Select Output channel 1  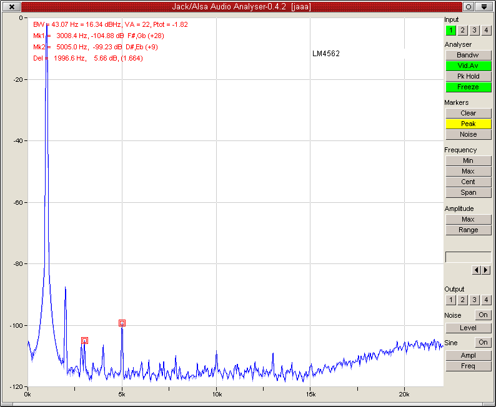pos(450,300)
